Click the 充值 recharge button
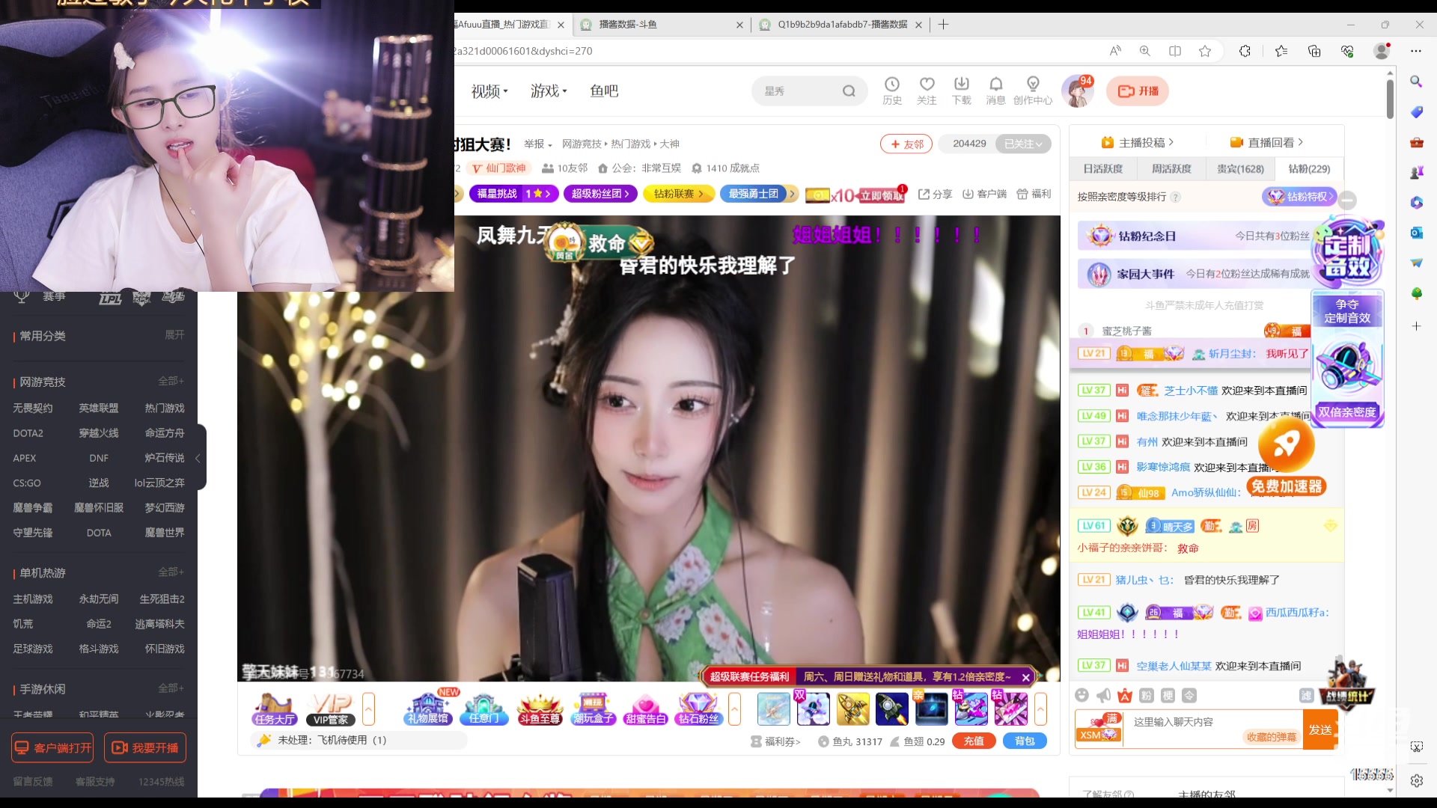 tap(974, 741)
